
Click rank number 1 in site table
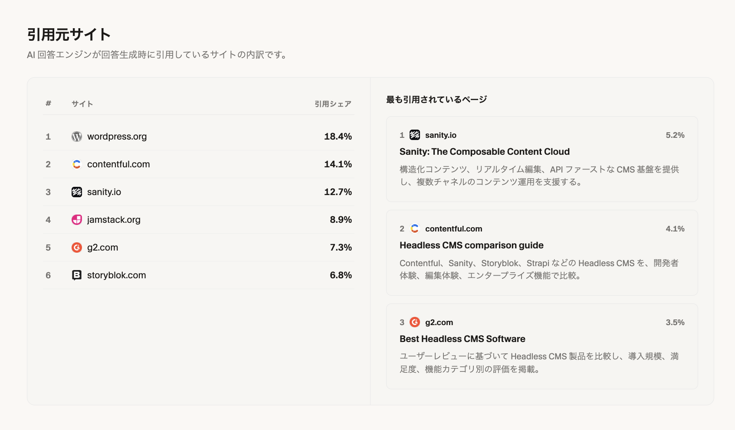coord(48,137)
